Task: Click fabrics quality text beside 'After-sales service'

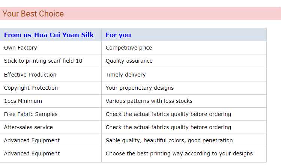Action: point(168,127)
